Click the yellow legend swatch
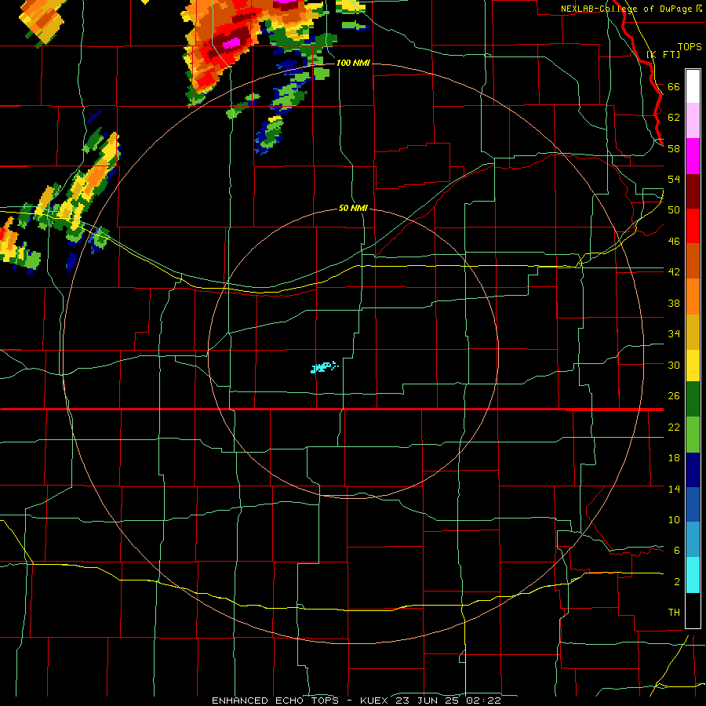The width and height of the screenshot is (706, 706). click(x=693, y=366)
